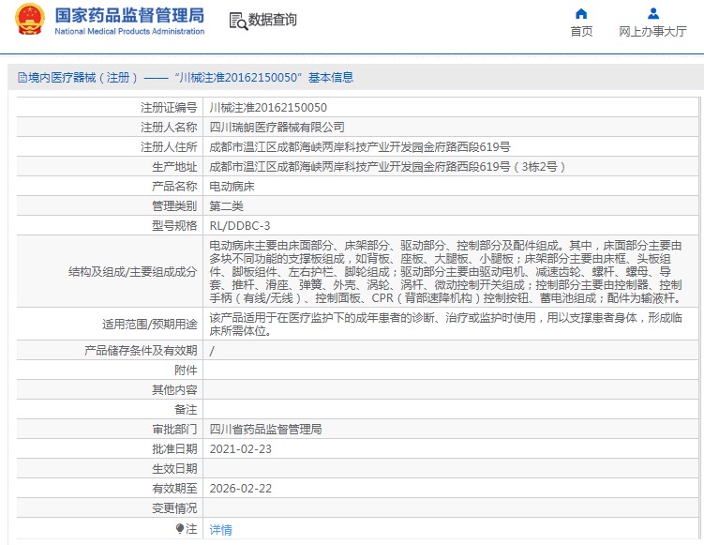Select approval department 四川省药品监督管理局
The image size is (704, 545).
pos(265,429)
